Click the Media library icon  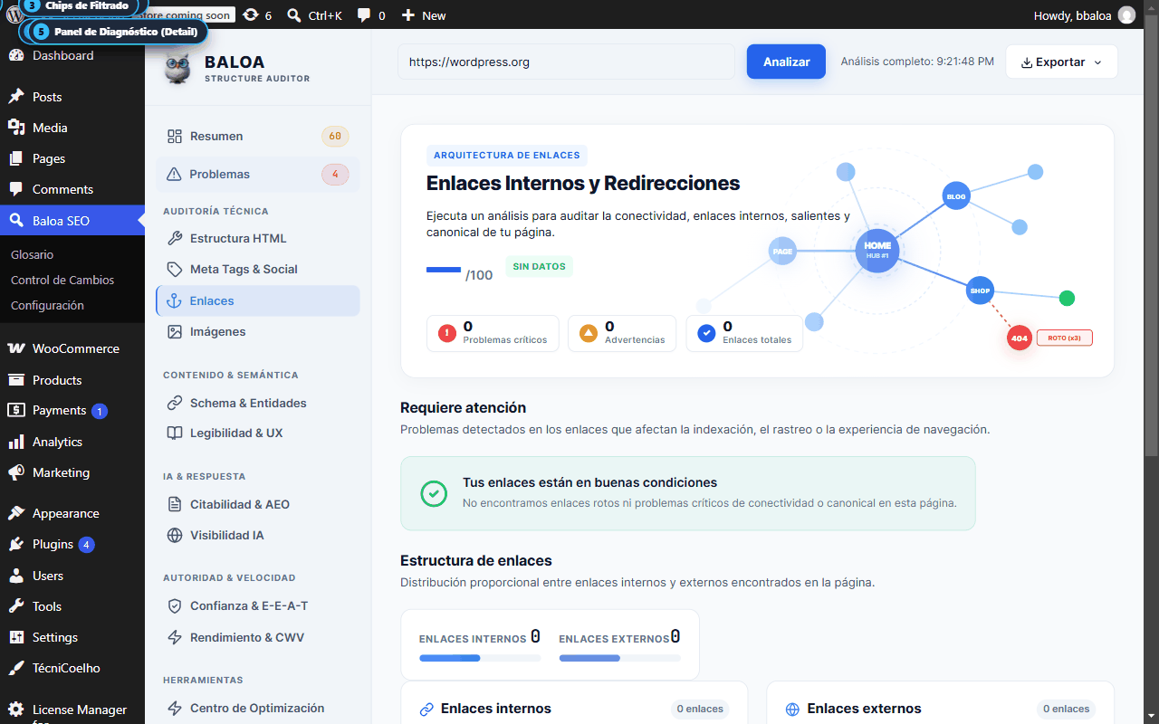tap(16, 128)
